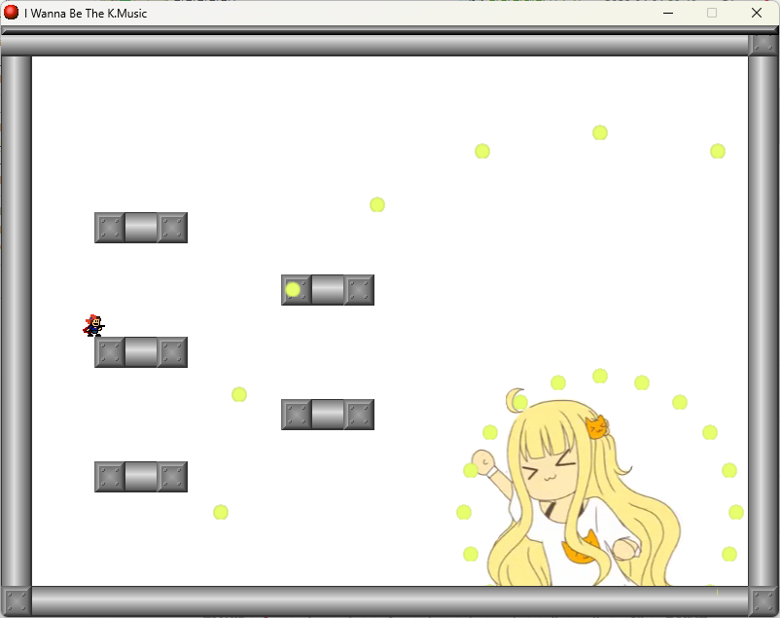Click the metal platform the Kid stands on
The width and height of the screenshot is (780, 618).
coord(141,352)
